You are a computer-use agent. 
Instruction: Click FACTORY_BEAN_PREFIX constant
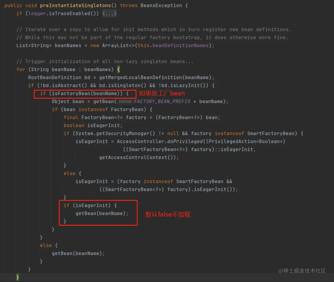pos(162,102)
